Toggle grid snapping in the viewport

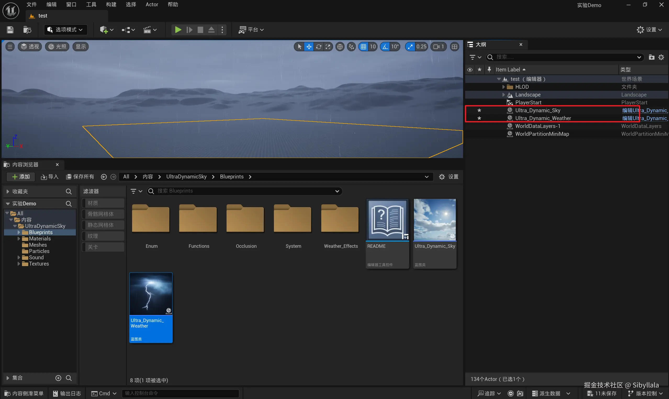[x=363, y=47]
